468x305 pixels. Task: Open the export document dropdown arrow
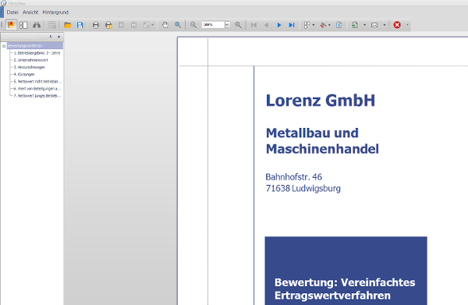point(365,25)
